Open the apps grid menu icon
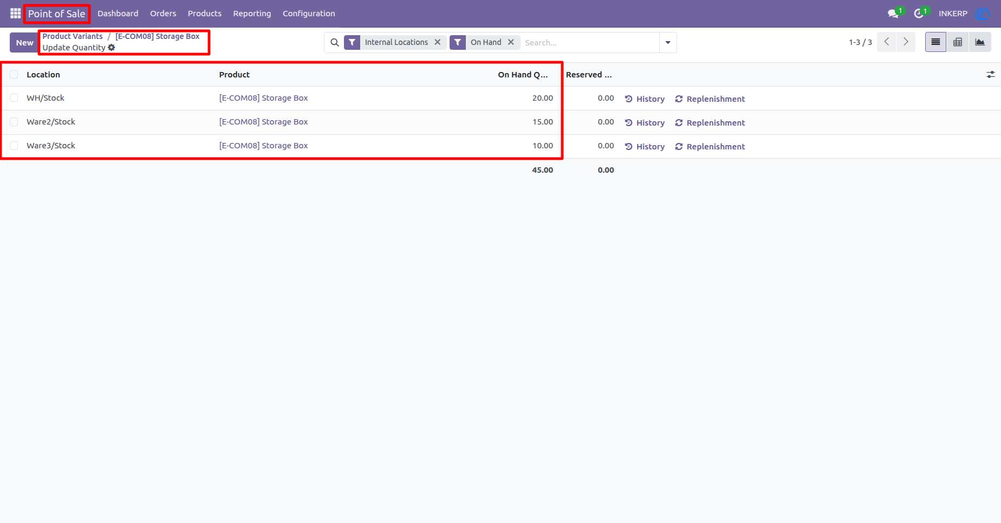This screenshot has width=1001, height=523. tap(15, 13)
